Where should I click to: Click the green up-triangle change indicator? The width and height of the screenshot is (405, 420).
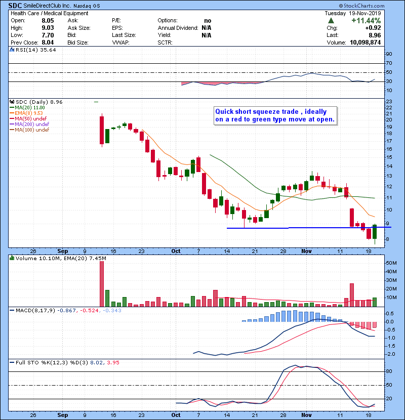coord(331,21)
